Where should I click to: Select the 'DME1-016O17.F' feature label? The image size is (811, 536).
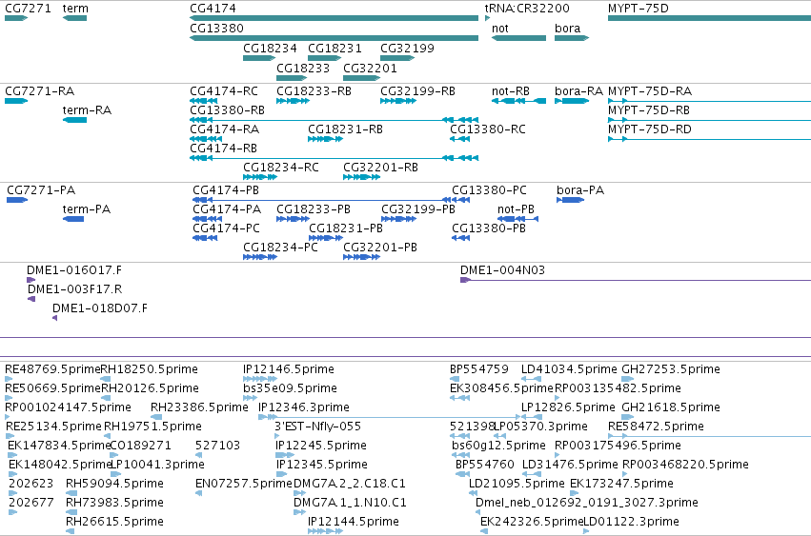click(74, 269)
